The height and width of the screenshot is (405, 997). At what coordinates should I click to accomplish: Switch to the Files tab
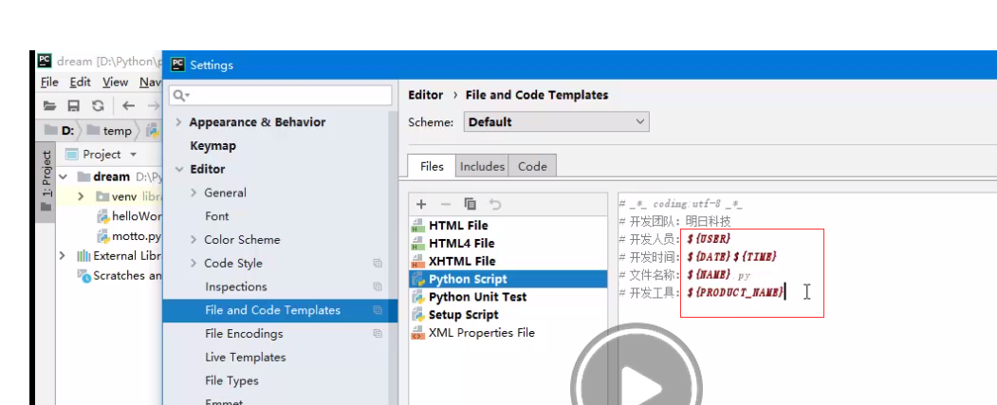coord(432,166)
